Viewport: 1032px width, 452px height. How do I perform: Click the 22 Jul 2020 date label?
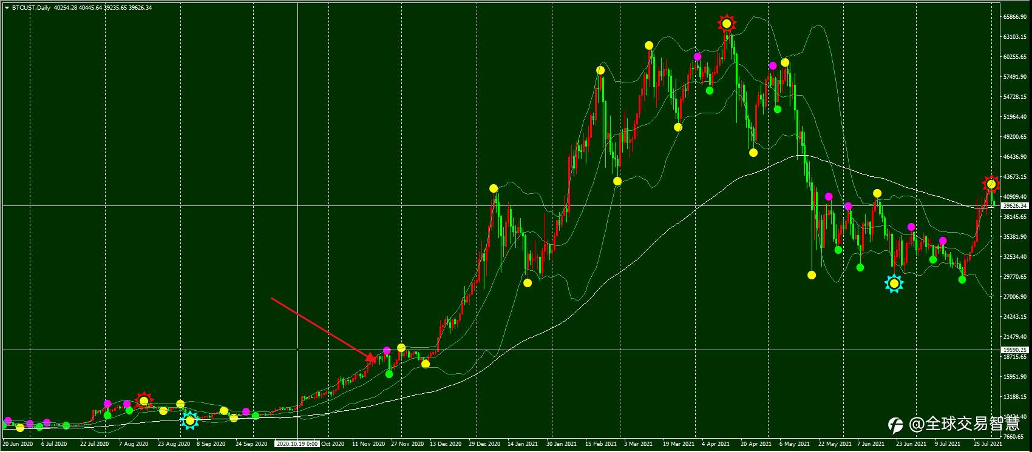93,444
